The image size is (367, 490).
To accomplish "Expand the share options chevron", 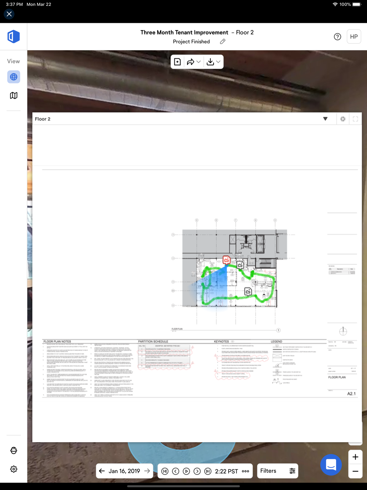I will click(x=199, y=62).
